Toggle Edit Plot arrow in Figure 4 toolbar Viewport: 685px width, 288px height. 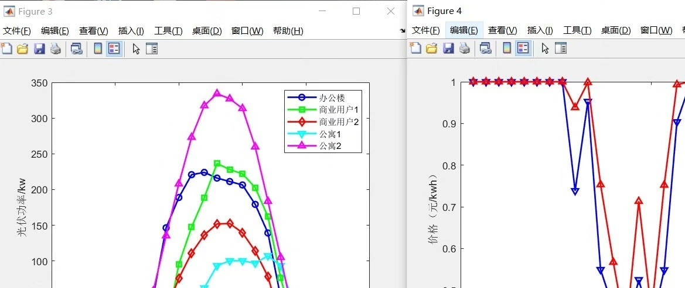[545, 48]
